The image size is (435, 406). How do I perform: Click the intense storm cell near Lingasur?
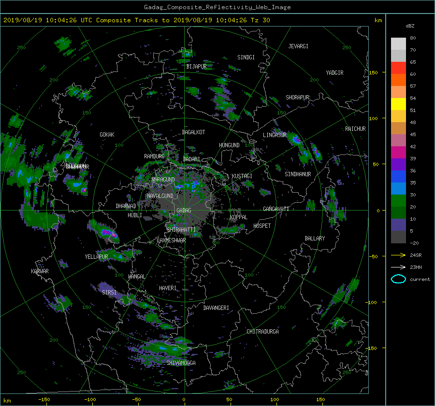[x=296, y=140]
